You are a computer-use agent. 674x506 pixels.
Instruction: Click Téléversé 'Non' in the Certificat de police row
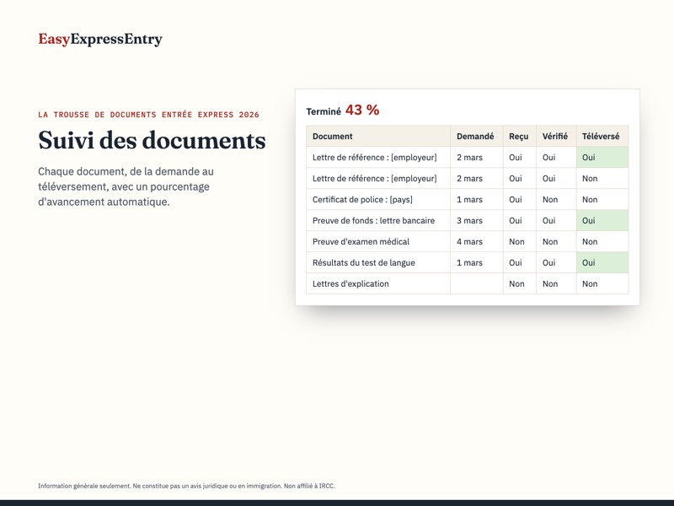pos(602,199)
